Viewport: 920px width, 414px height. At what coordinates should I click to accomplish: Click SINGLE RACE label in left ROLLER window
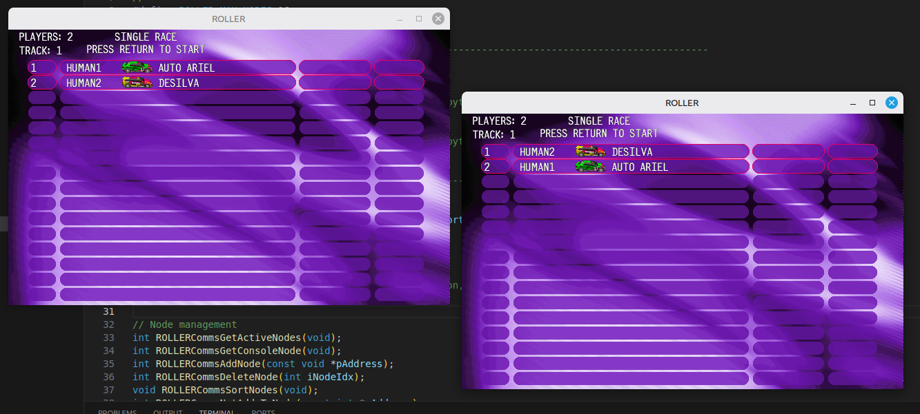(146, 37)
